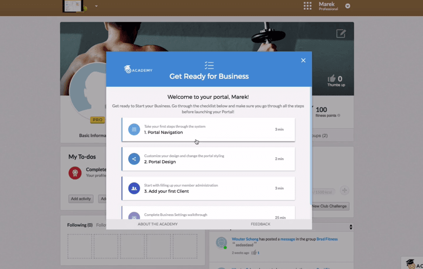Image resolution: width=423 pixels, height=269 pixels.
Task: Open the activity feed sort selector
Action: (x=351, y=227)
